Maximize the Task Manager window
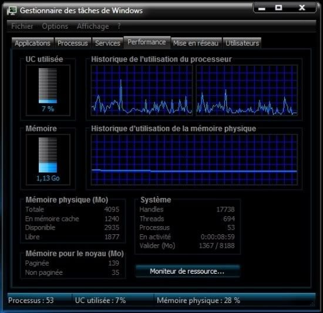The height and width of the screenshot is (313, 323). [278, 8]
